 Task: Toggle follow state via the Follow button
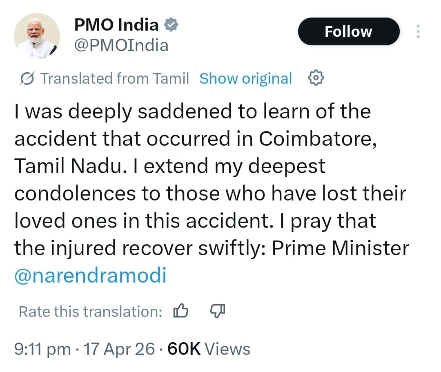(x=349, y=31)
